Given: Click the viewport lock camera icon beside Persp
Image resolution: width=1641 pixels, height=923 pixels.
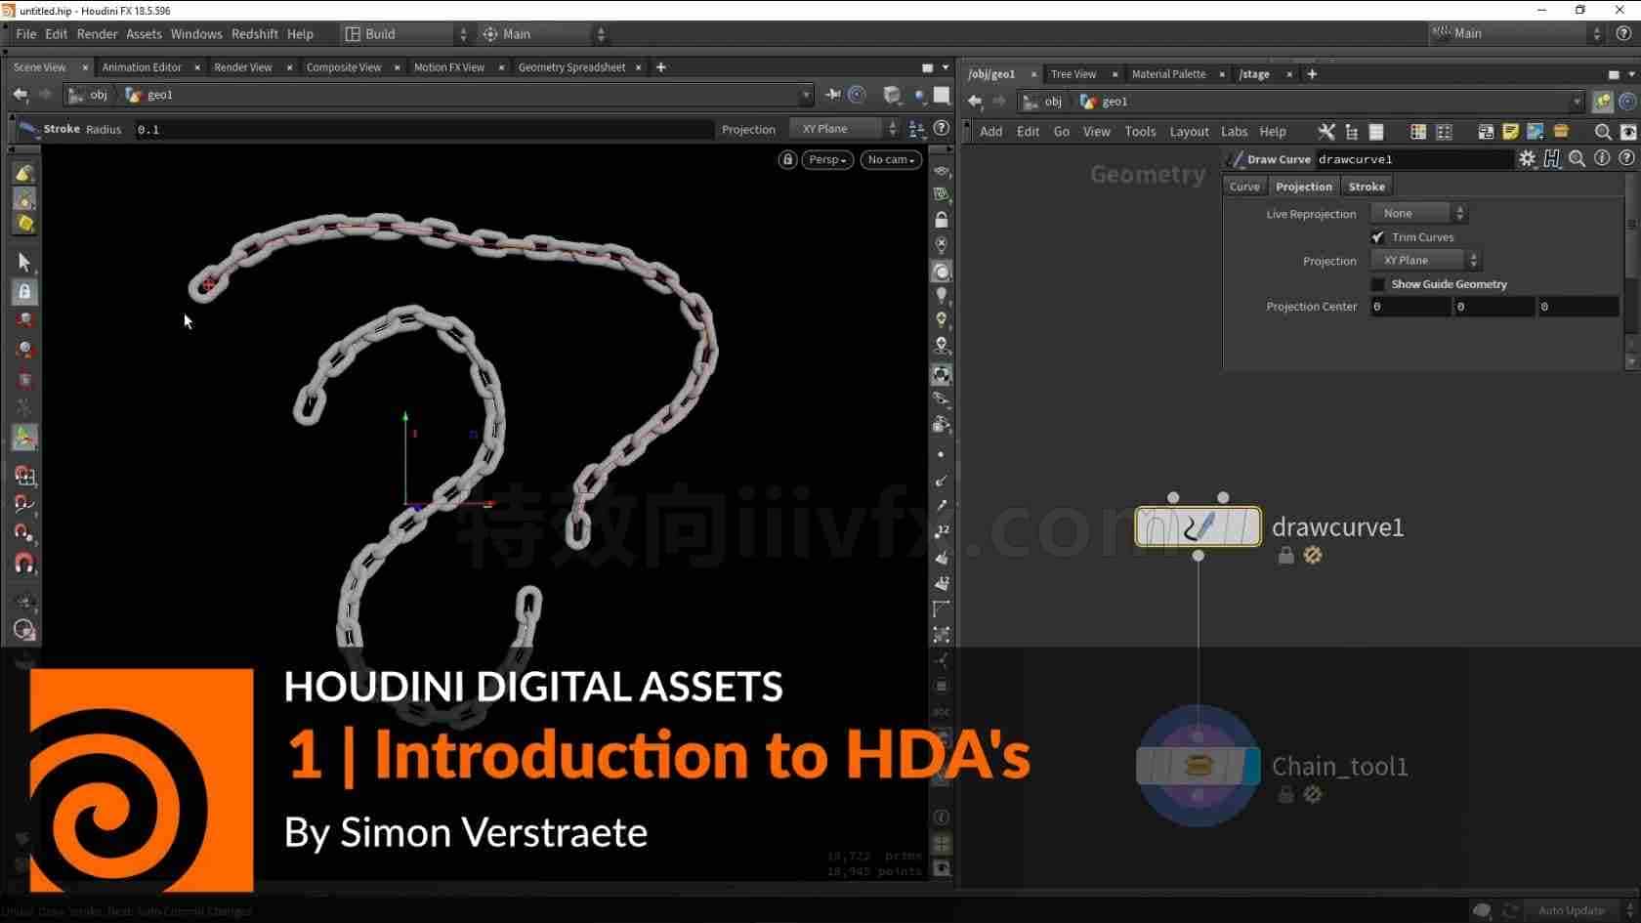Looking at the screenshot, I should pyautogui.click(x=787, y=159).
